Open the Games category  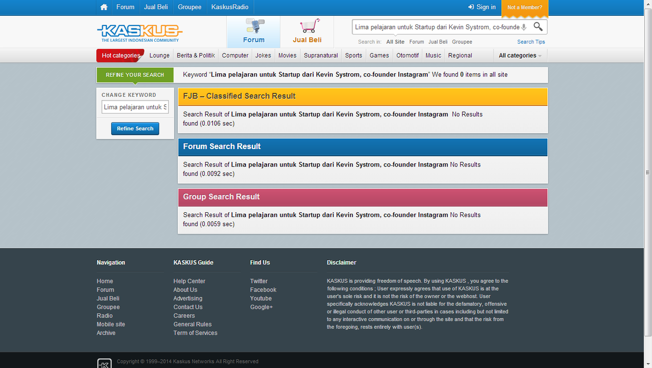point(379,55)
